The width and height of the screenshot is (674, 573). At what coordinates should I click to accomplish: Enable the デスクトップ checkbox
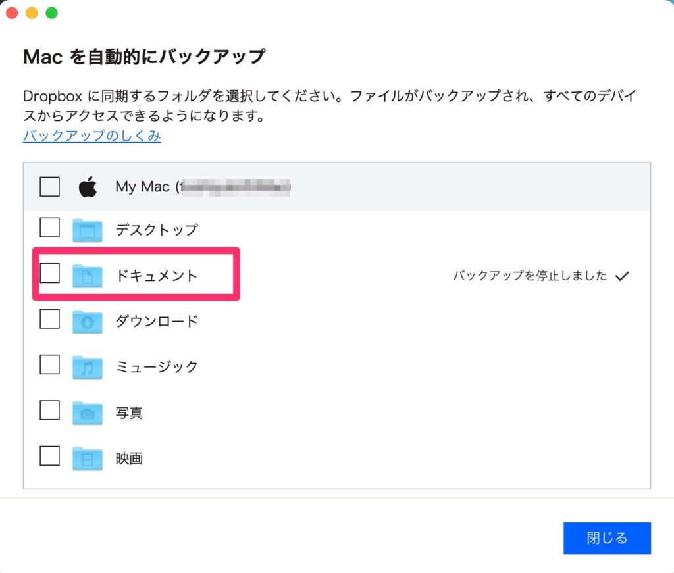pyautogui.click(x=50, y=228)
